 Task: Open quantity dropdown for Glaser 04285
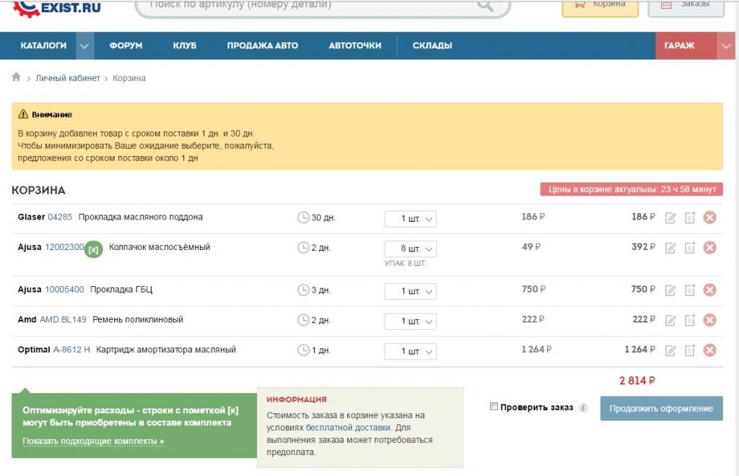tap(410, 219)
